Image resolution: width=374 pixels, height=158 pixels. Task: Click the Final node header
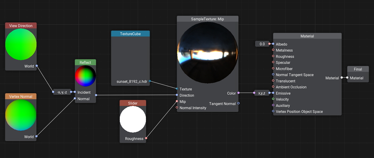point(358,69)
